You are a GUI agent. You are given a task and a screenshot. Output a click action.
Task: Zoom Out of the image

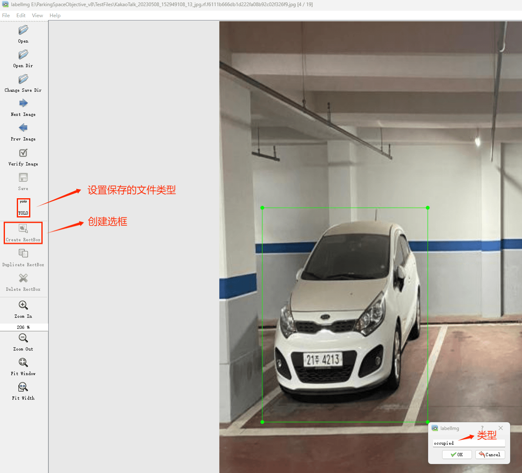coord(23,342)
